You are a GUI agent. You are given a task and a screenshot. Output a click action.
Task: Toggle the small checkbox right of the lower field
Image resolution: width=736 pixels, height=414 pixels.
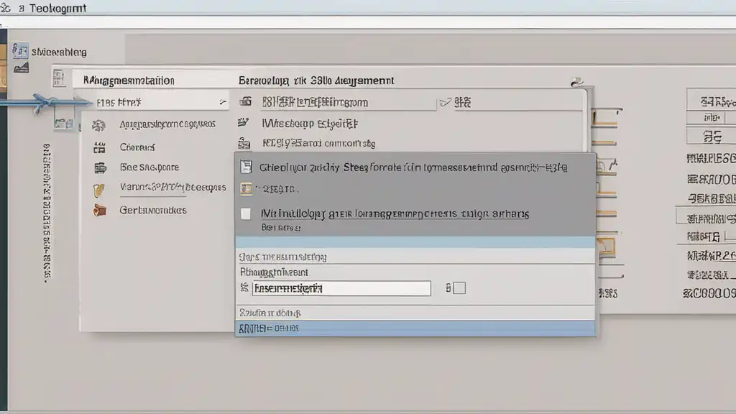tap(459, 287)
